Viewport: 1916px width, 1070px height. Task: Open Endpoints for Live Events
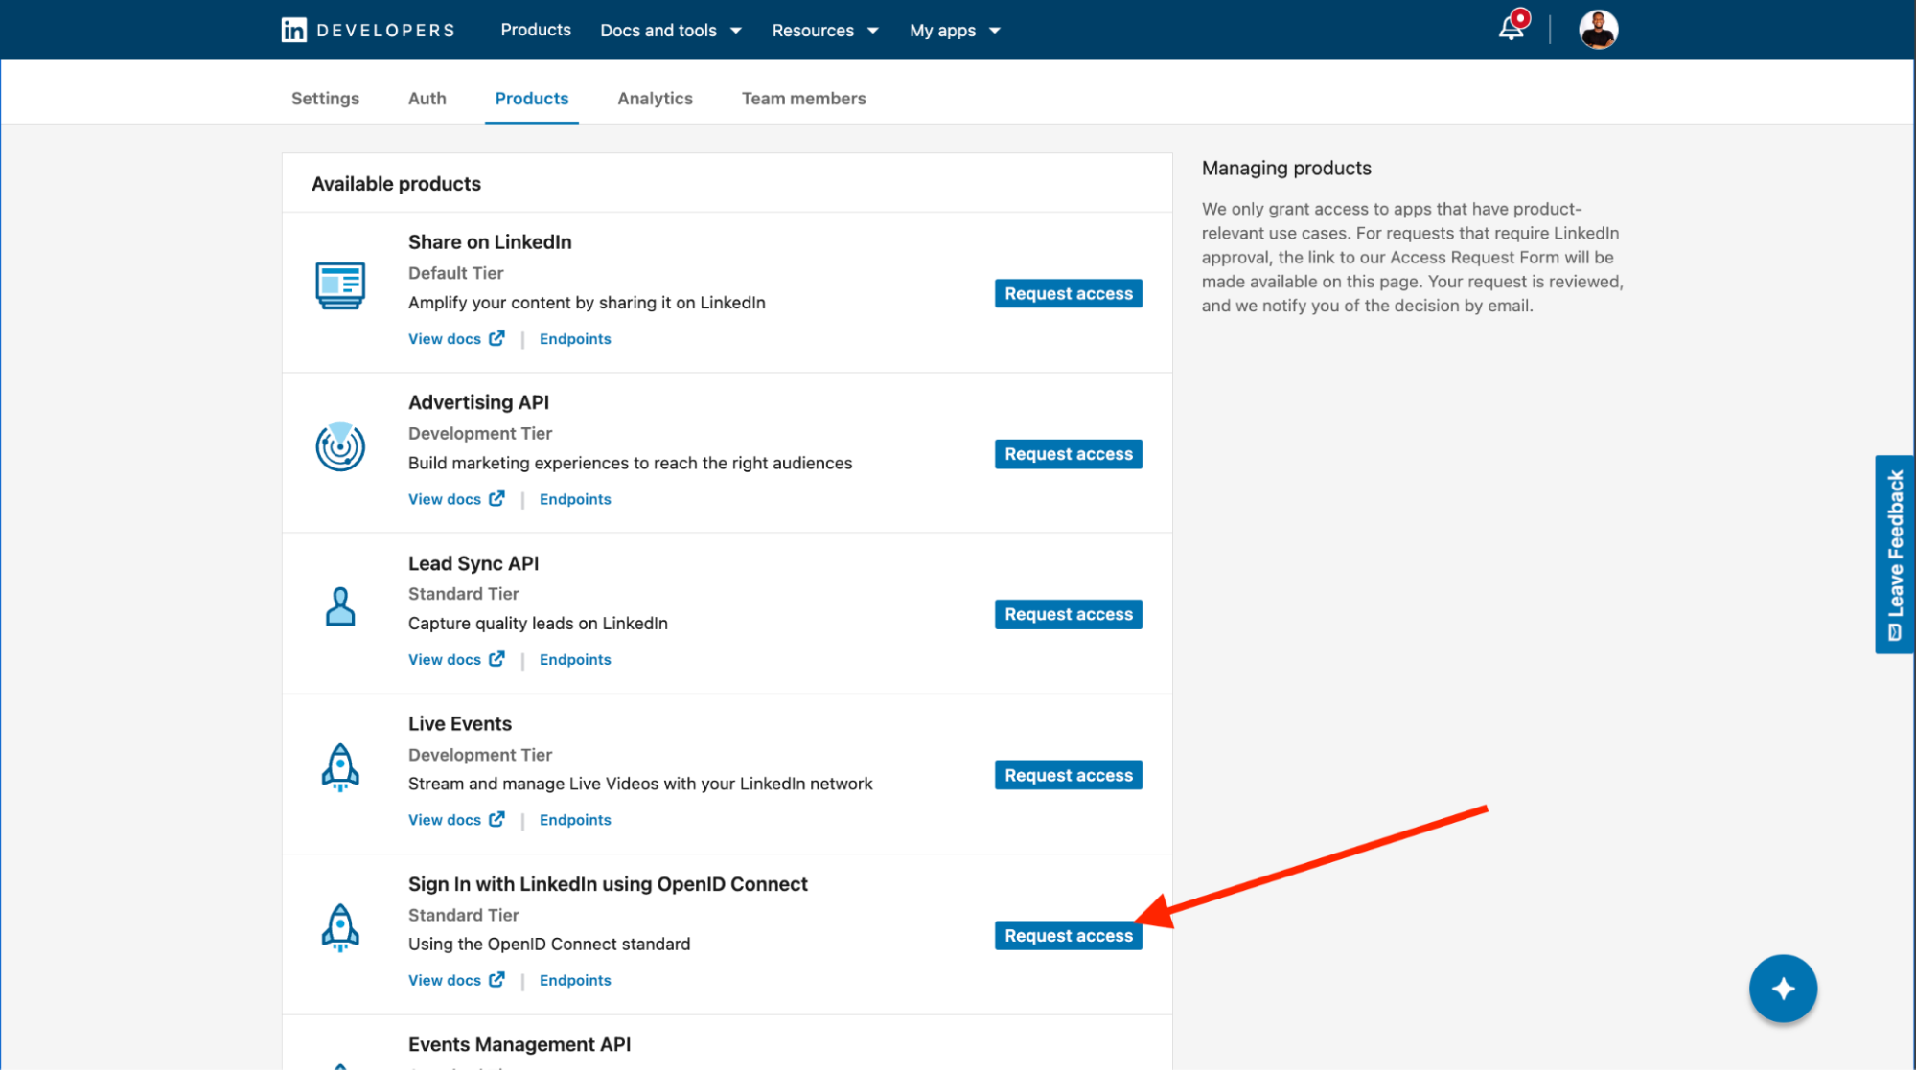pos(575,820)
